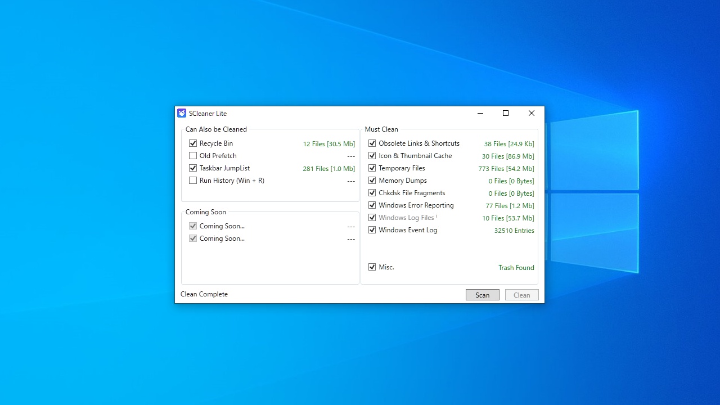Maximize the SCleaner Lite window
Screen dimensions: 720x405
point(506,113)
